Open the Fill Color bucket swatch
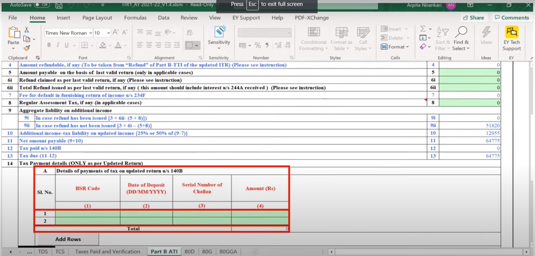Screen dimensions: 535x256 tap(103, 45)
